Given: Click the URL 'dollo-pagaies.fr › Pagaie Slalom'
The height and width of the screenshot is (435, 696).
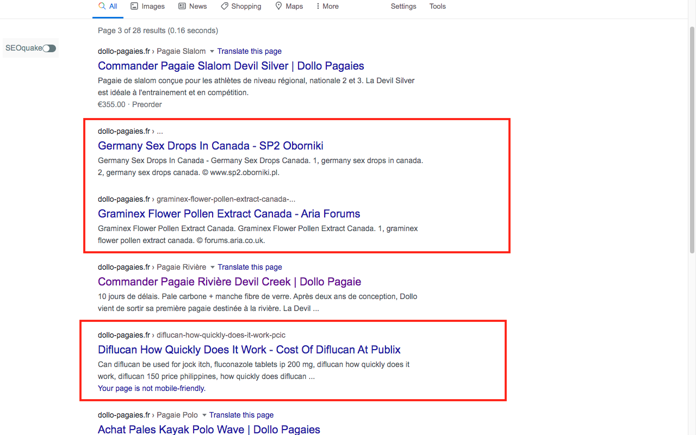Looking at the screenshot, I should point(152,51).
